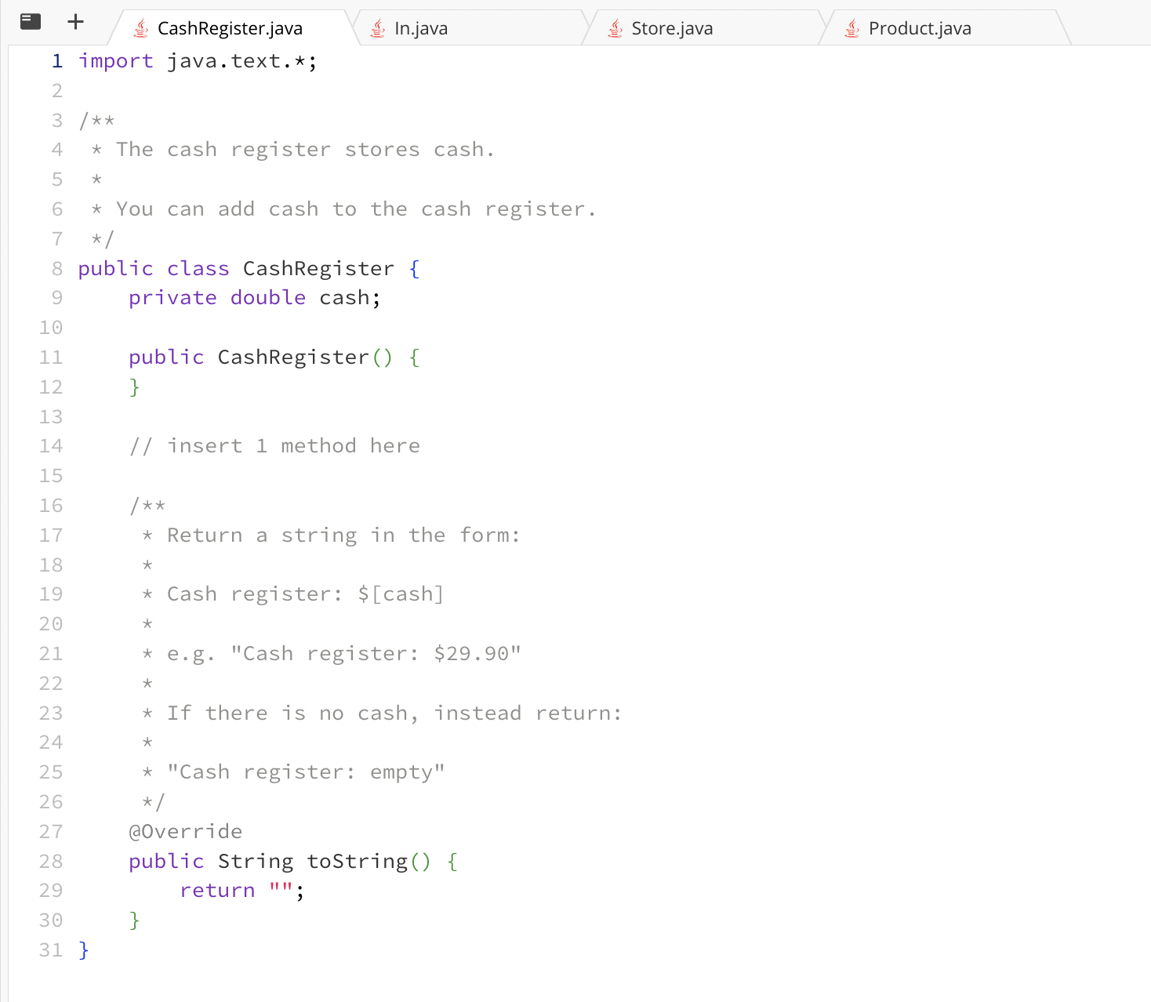
Task: Click the private double cash declaration
Action: point(253,297)
